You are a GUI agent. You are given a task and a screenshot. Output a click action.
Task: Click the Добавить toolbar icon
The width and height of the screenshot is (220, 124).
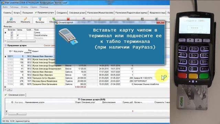point(11,19)
